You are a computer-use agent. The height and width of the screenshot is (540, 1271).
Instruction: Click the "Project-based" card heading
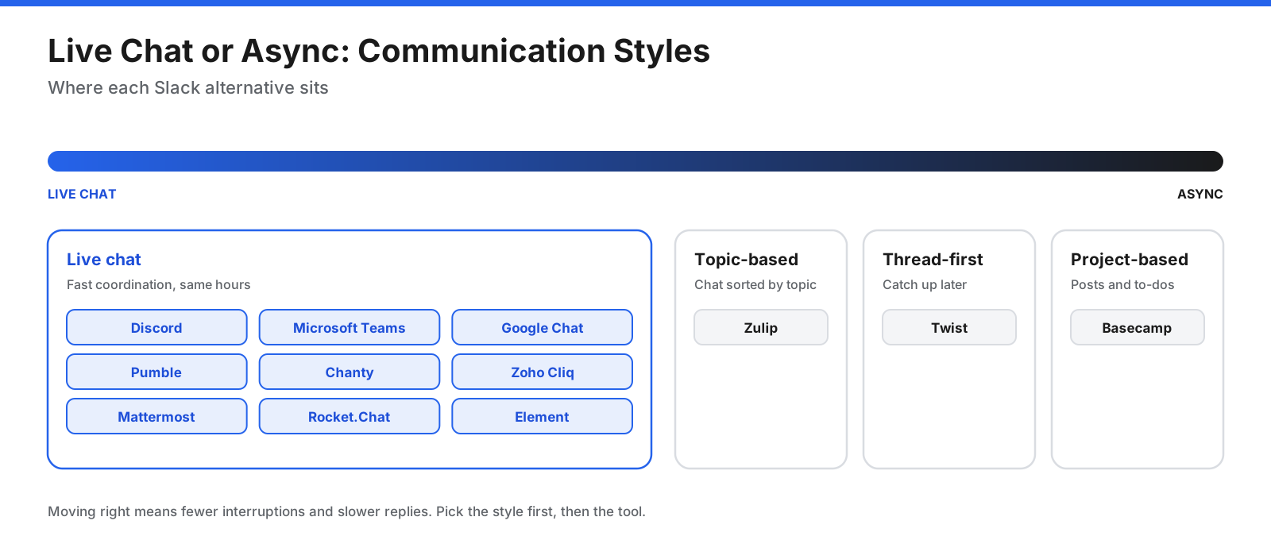point(1130,260)
